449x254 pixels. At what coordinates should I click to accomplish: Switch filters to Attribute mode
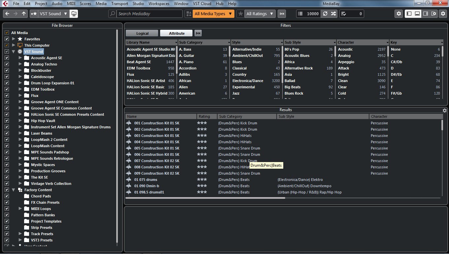tap(177, 33)
